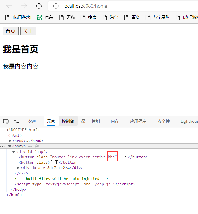The image size is (198, 214).
Task: Switch to the 欢迎 DevTools tab
Action: click(32, 121)
